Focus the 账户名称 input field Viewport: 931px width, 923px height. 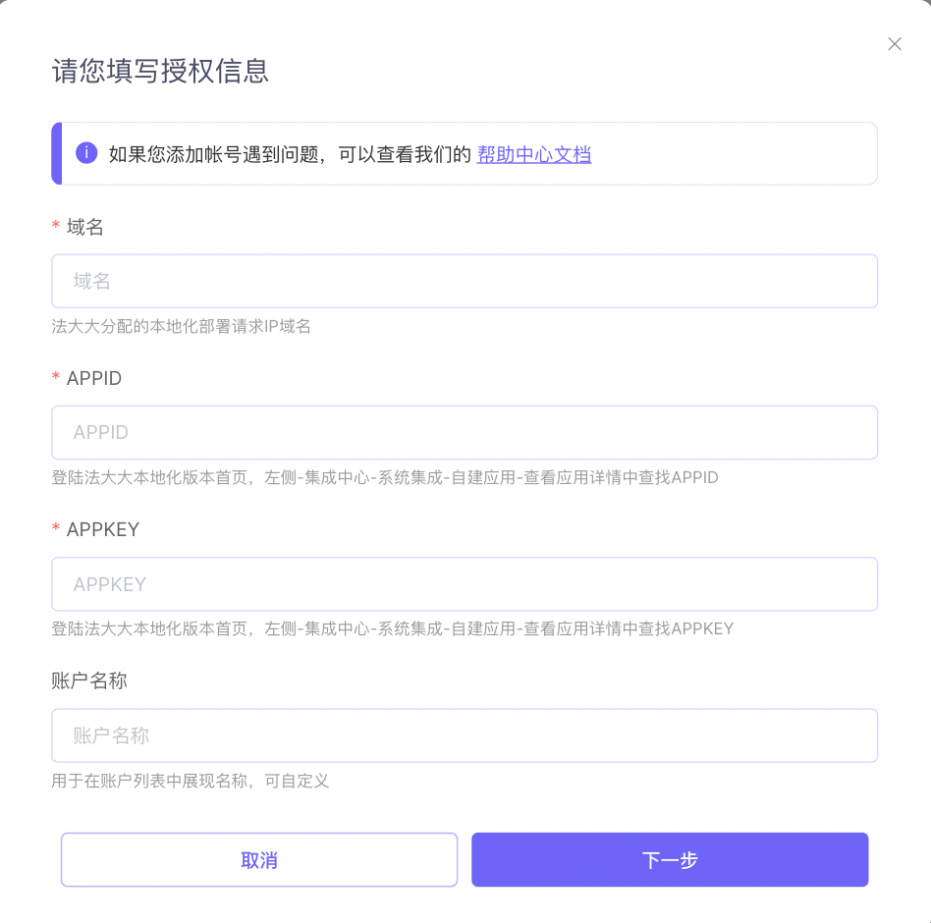click(x=465, y=735)
